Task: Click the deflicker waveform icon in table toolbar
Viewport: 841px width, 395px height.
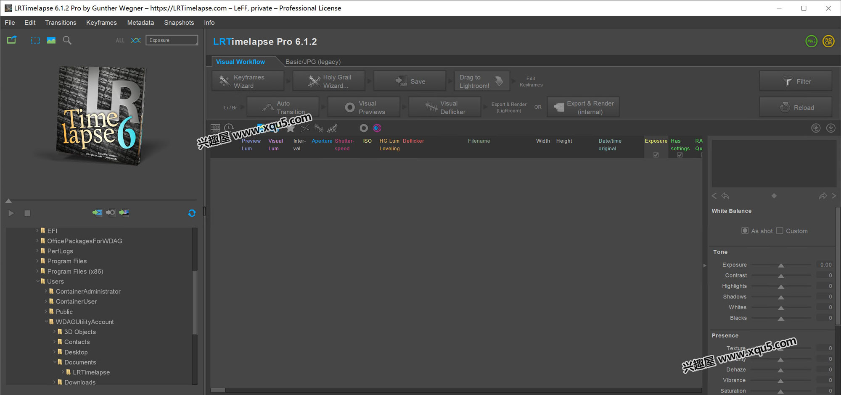Action: [x=319, y=128]
